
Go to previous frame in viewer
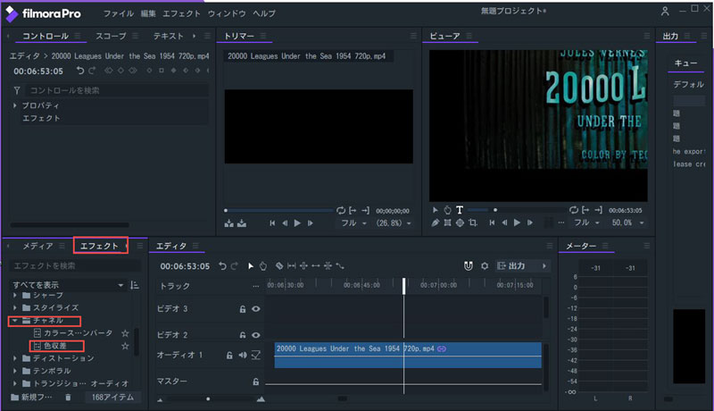tap(504, 222)
